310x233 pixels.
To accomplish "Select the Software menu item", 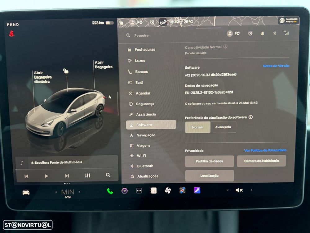I will click(151, 125).
